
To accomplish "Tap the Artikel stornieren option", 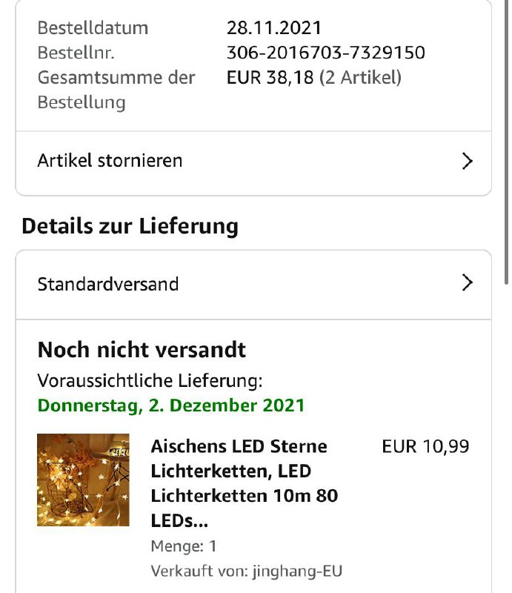I will click(110, 161).
